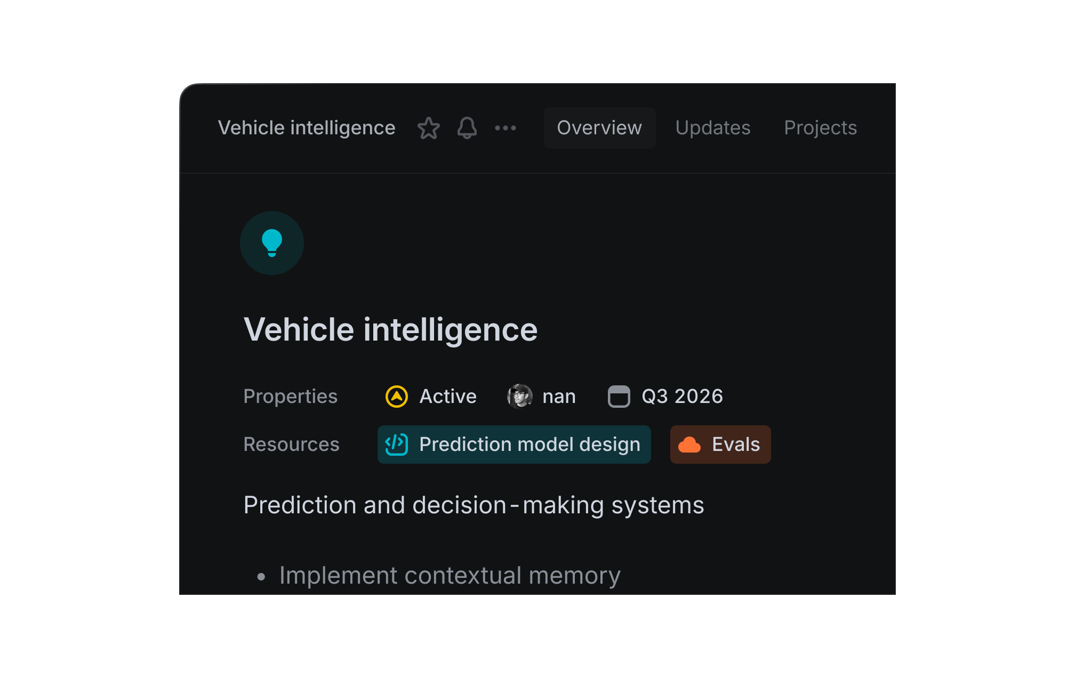Click the Implement contextual memory bullet
Viewport: 1075px width, 678px height.
pyautogui.click(x=450, y=576)
